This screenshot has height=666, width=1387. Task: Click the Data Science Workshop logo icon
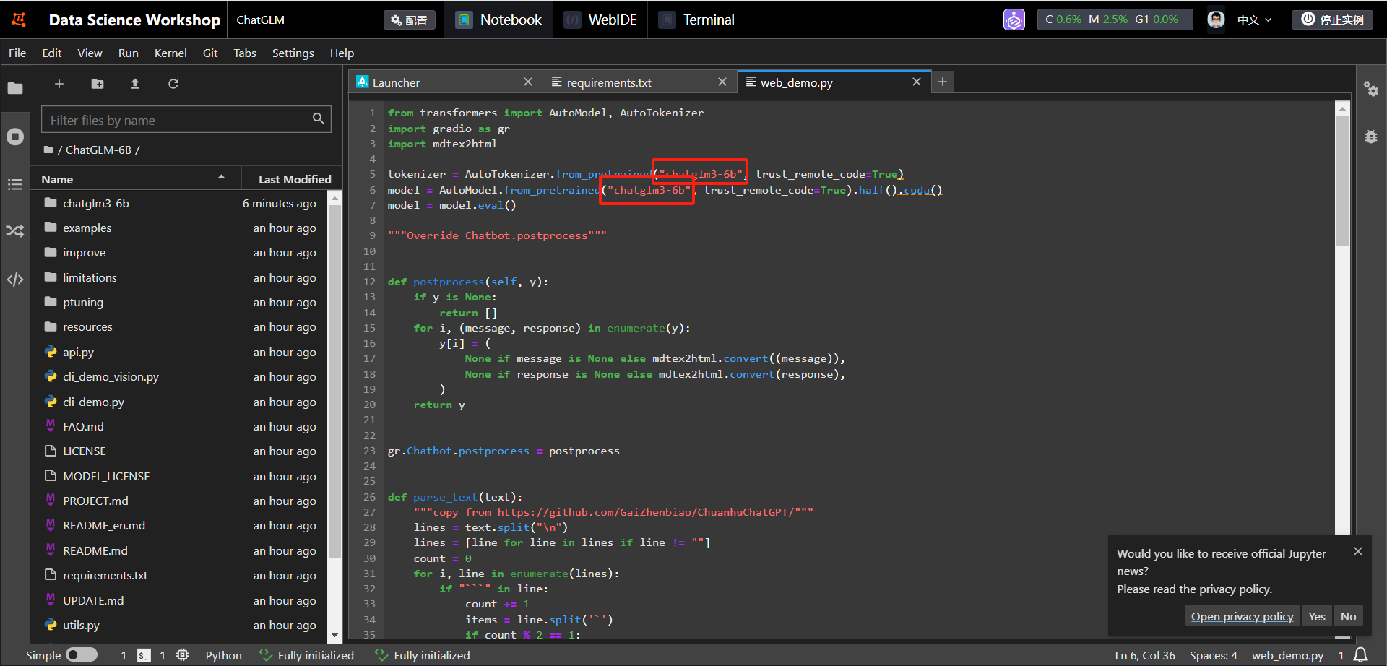20,20
